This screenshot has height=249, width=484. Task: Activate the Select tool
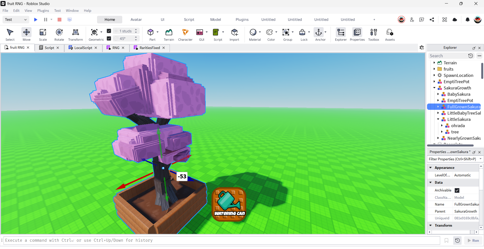pos(10,34)
